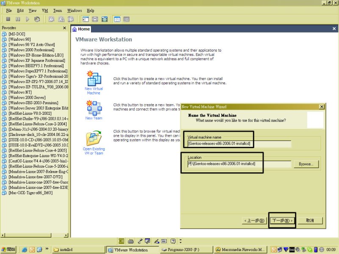
Task: Click the Quick Switch view toolbar icon
Action: point(95,19)
